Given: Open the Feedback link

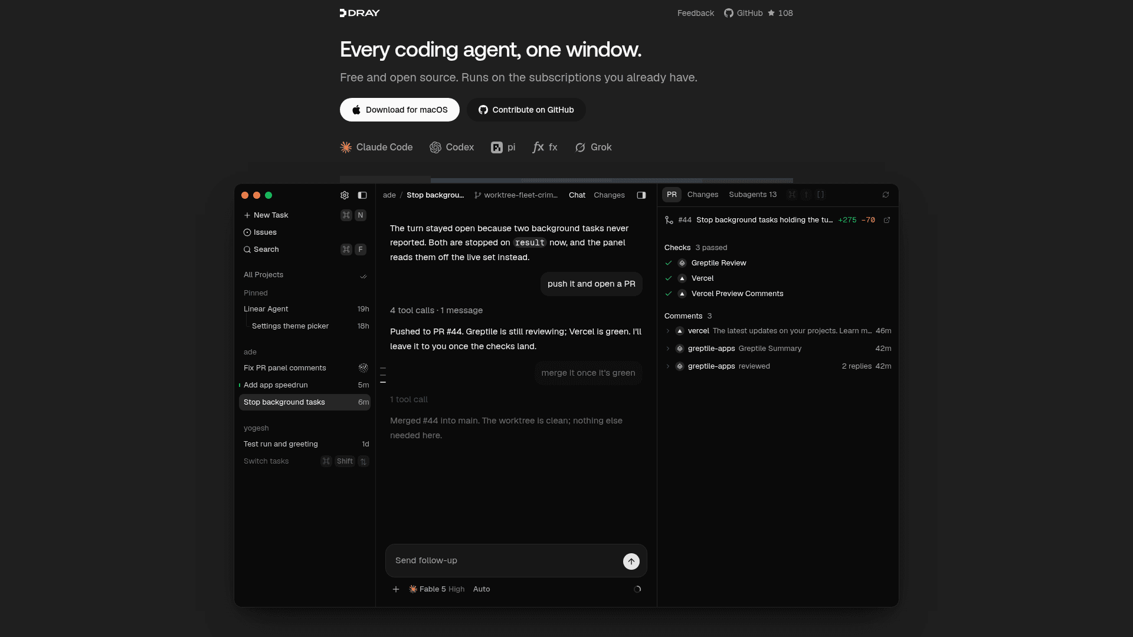Looking at the screenshot, I should [696, 13].
